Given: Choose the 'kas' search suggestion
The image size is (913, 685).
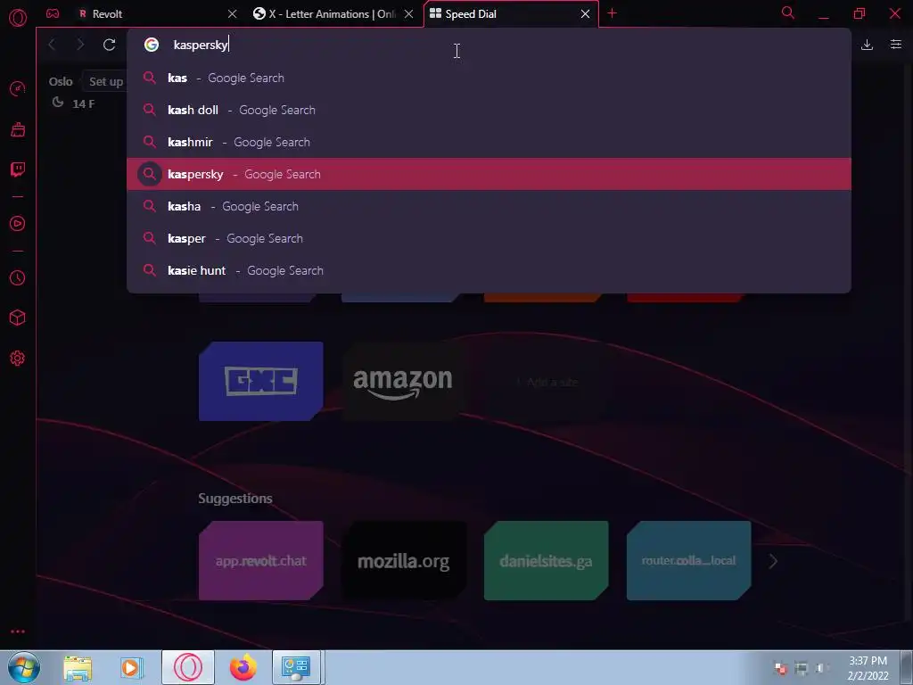Looking at the screenshot, I should (489, 78).
